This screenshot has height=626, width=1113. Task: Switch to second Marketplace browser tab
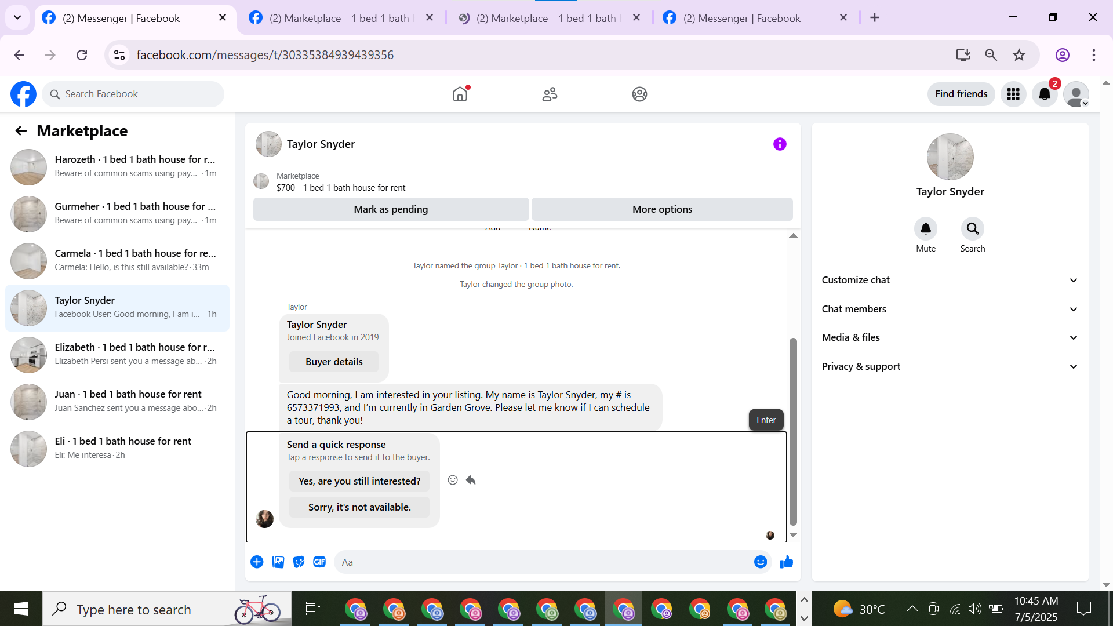[545, 18]
